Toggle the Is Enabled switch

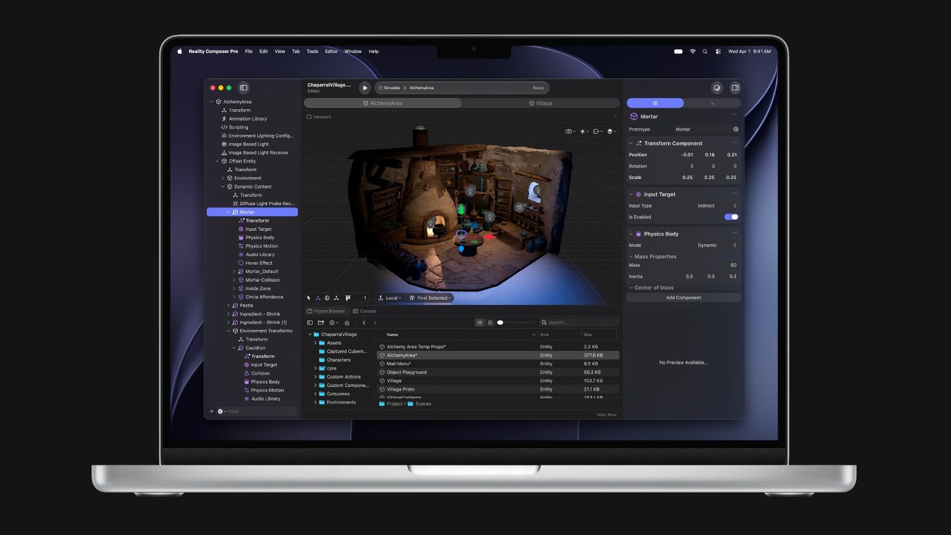(731, 217)
